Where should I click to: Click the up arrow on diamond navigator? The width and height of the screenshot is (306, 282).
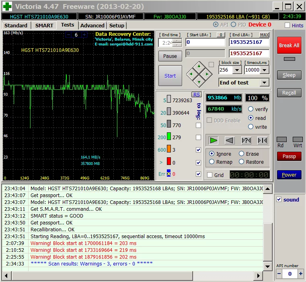click(199, 66)
